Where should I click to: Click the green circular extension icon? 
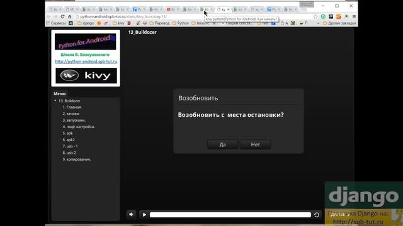pyautogui.click(x=323, y=16)
